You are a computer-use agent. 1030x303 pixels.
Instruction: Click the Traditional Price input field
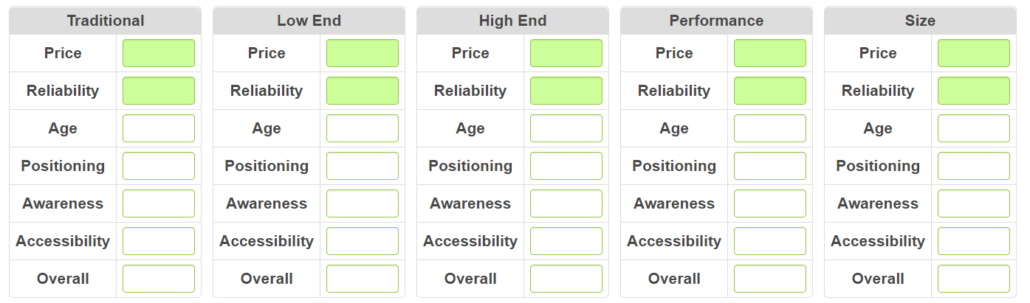pos(159,53)
